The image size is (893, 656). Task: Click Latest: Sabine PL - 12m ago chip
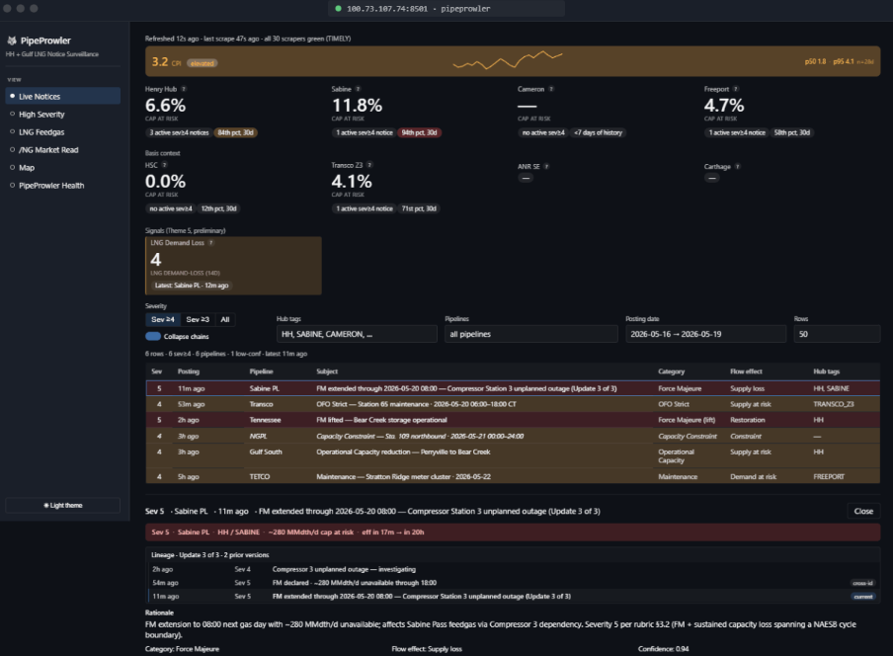coord(192,286)
